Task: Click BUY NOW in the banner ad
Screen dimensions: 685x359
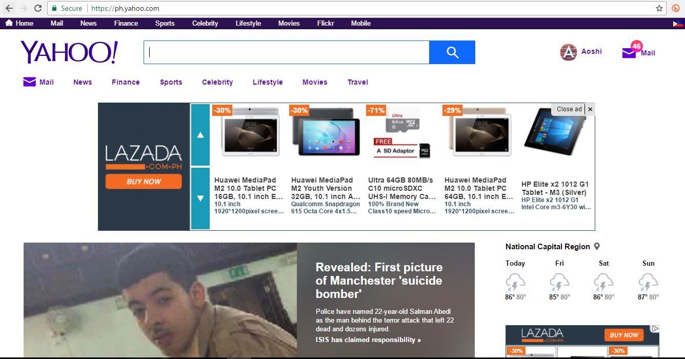Action: [144, 182]
